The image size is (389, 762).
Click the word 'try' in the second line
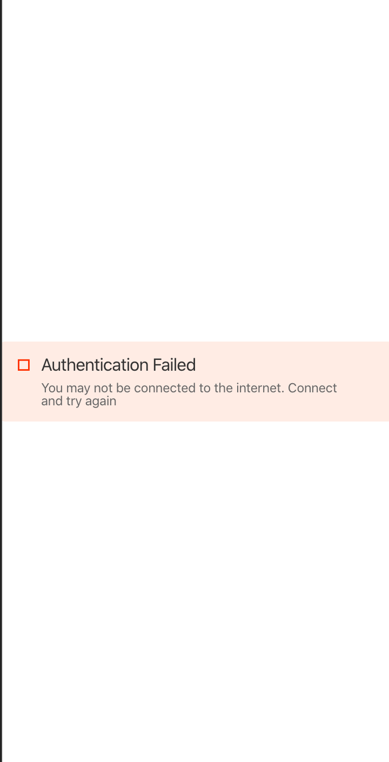coord(73,402)
